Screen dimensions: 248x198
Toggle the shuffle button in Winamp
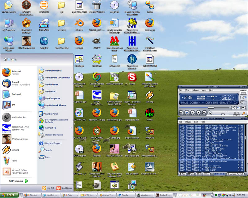click(242, 102)
